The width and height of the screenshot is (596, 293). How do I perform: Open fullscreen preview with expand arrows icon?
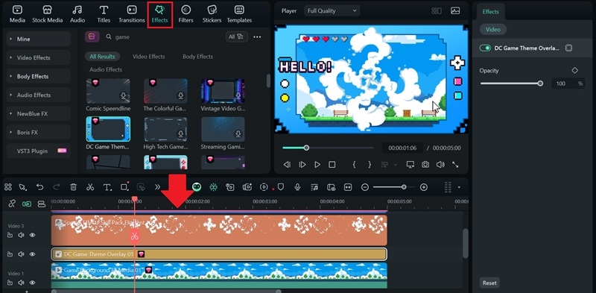click(455, 164)
